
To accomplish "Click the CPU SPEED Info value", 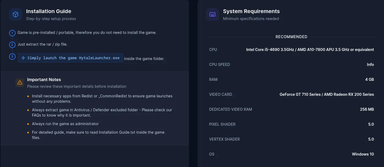I will point(370,65).
